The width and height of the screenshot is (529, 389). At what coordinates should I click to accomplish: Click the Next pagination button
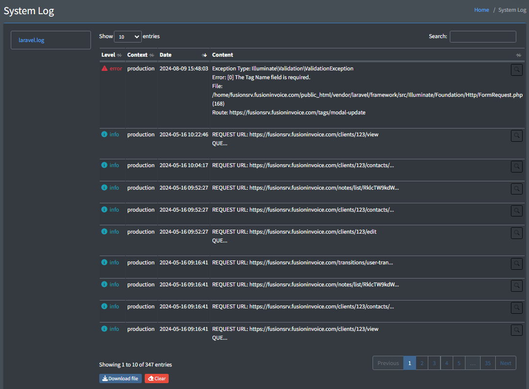click(x=506, y=363)
